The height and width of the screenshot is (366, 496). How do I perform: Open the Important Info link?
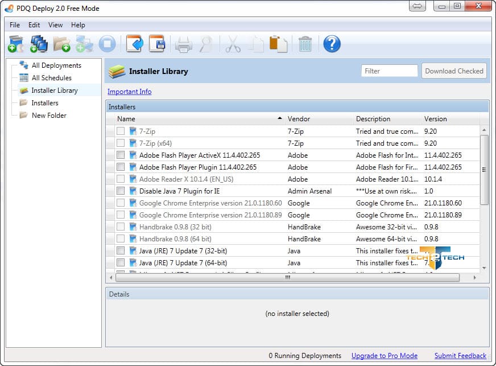(130, 92)
